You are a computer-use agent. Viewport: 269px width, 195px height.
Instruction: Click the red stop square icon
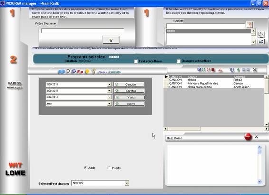click(x=213, y=70)
